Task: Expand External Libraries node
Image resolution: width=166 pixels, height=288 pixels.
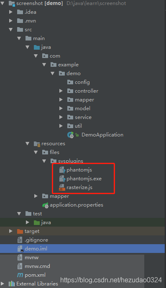Action: point(3,284)
